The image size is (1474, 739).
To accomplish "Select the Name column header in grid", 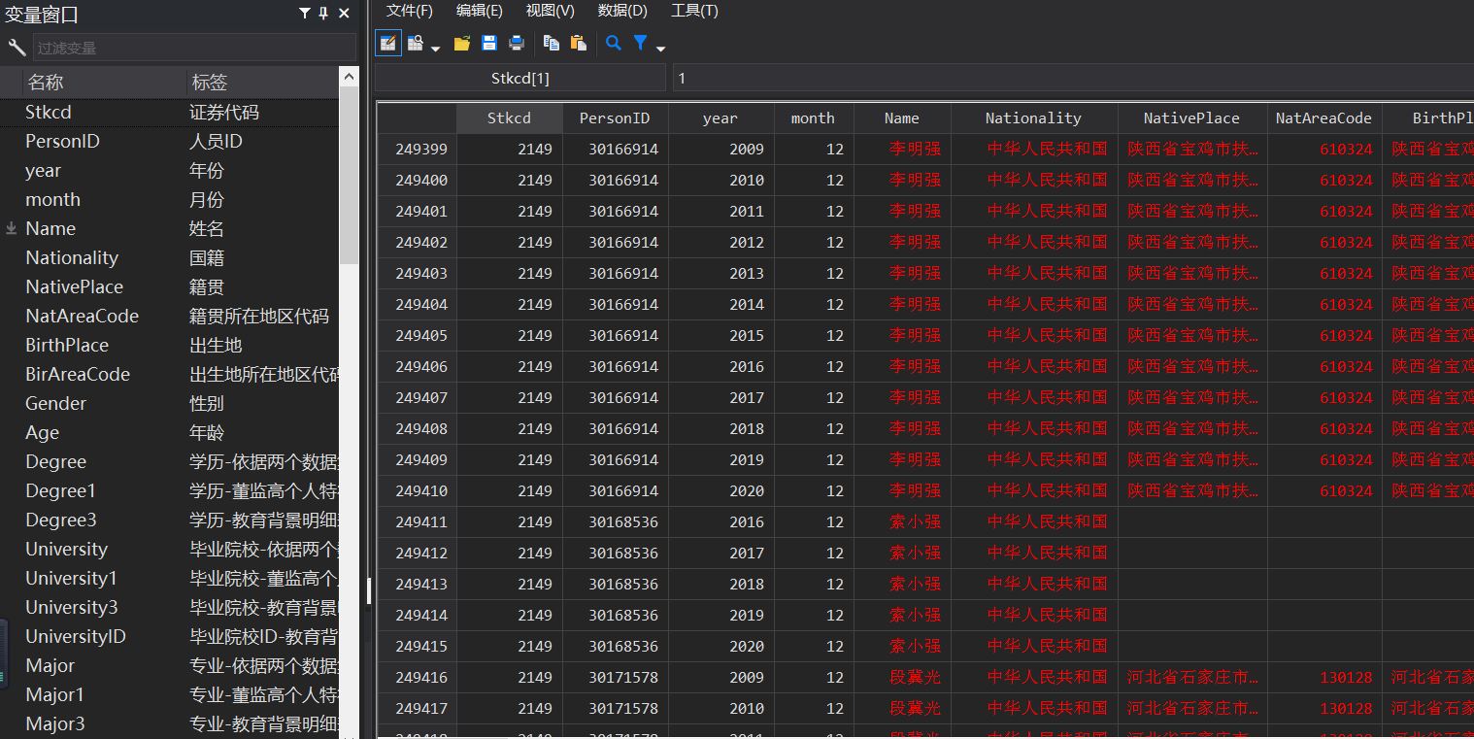I will 902,118.
